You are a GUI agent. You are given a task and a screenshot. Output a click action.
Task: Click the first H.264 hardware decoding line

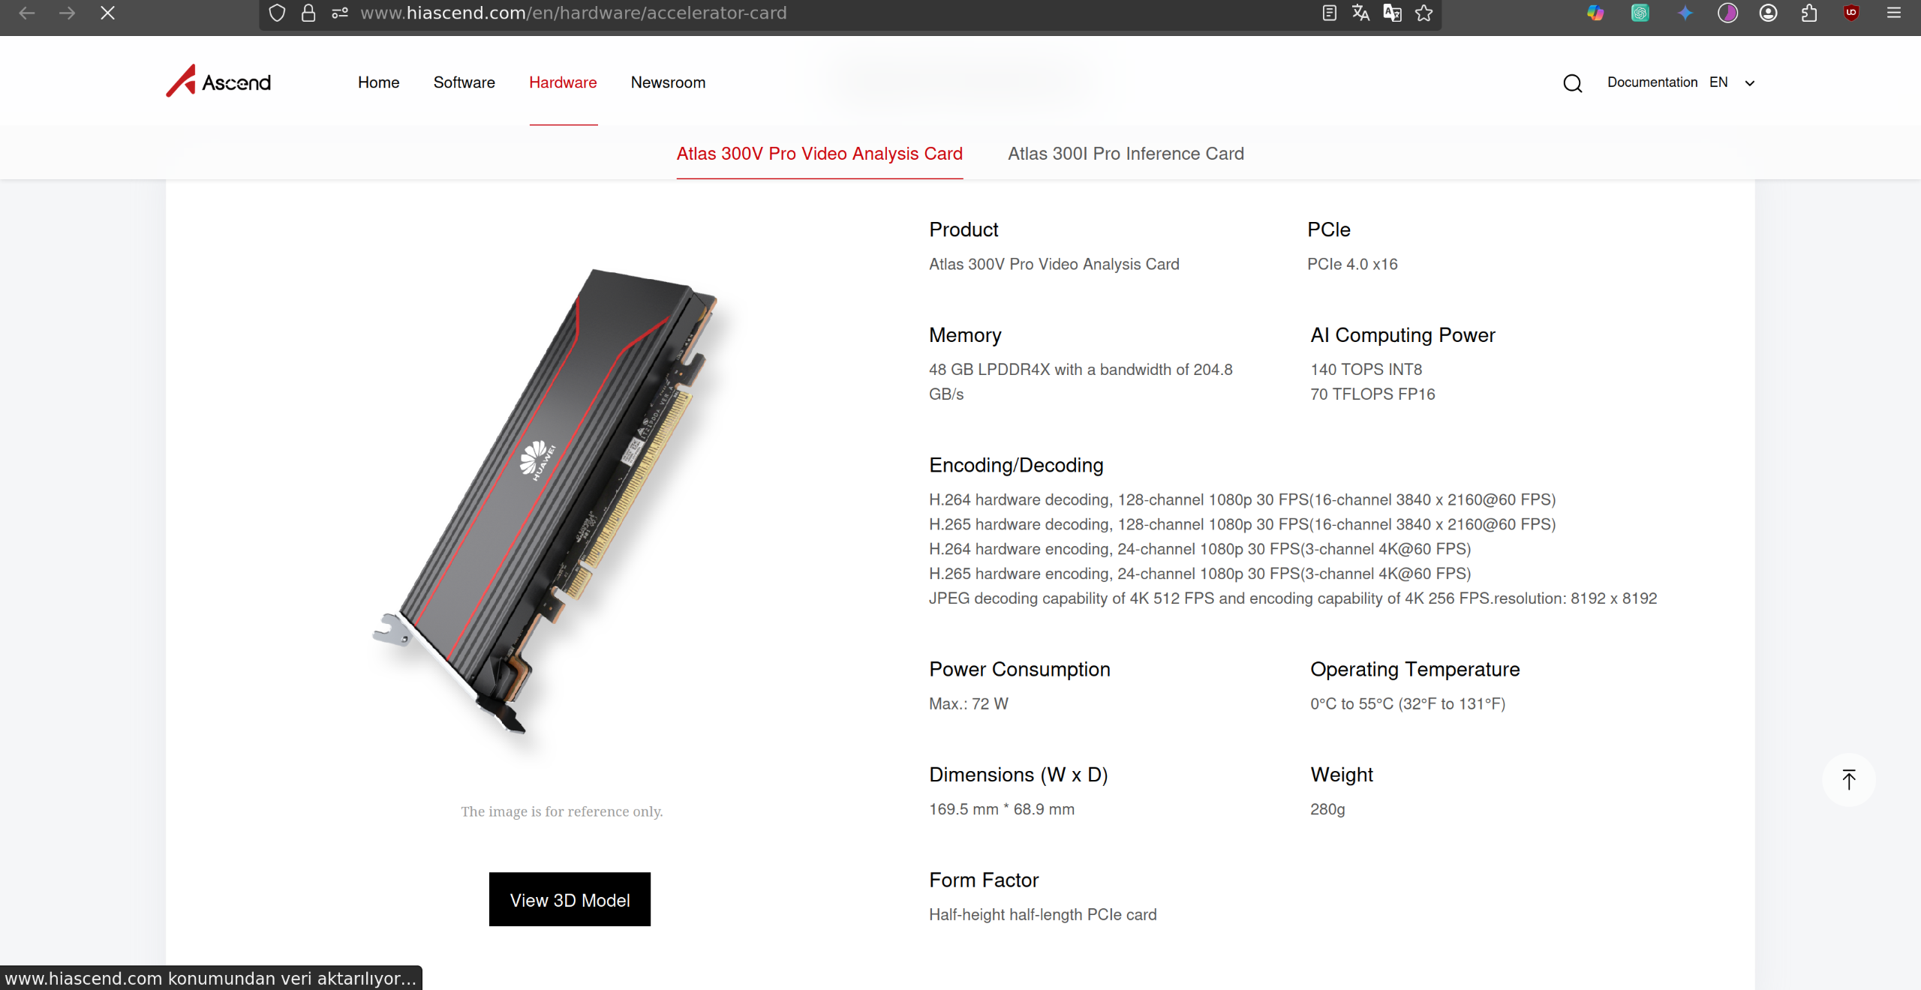1243,499
